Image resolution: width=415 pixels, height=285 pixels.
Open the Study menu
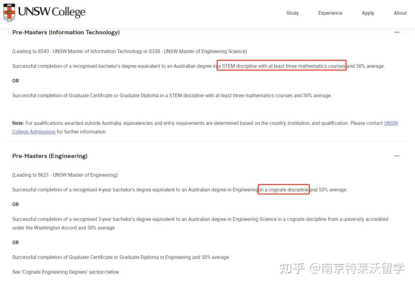point(292,13)
